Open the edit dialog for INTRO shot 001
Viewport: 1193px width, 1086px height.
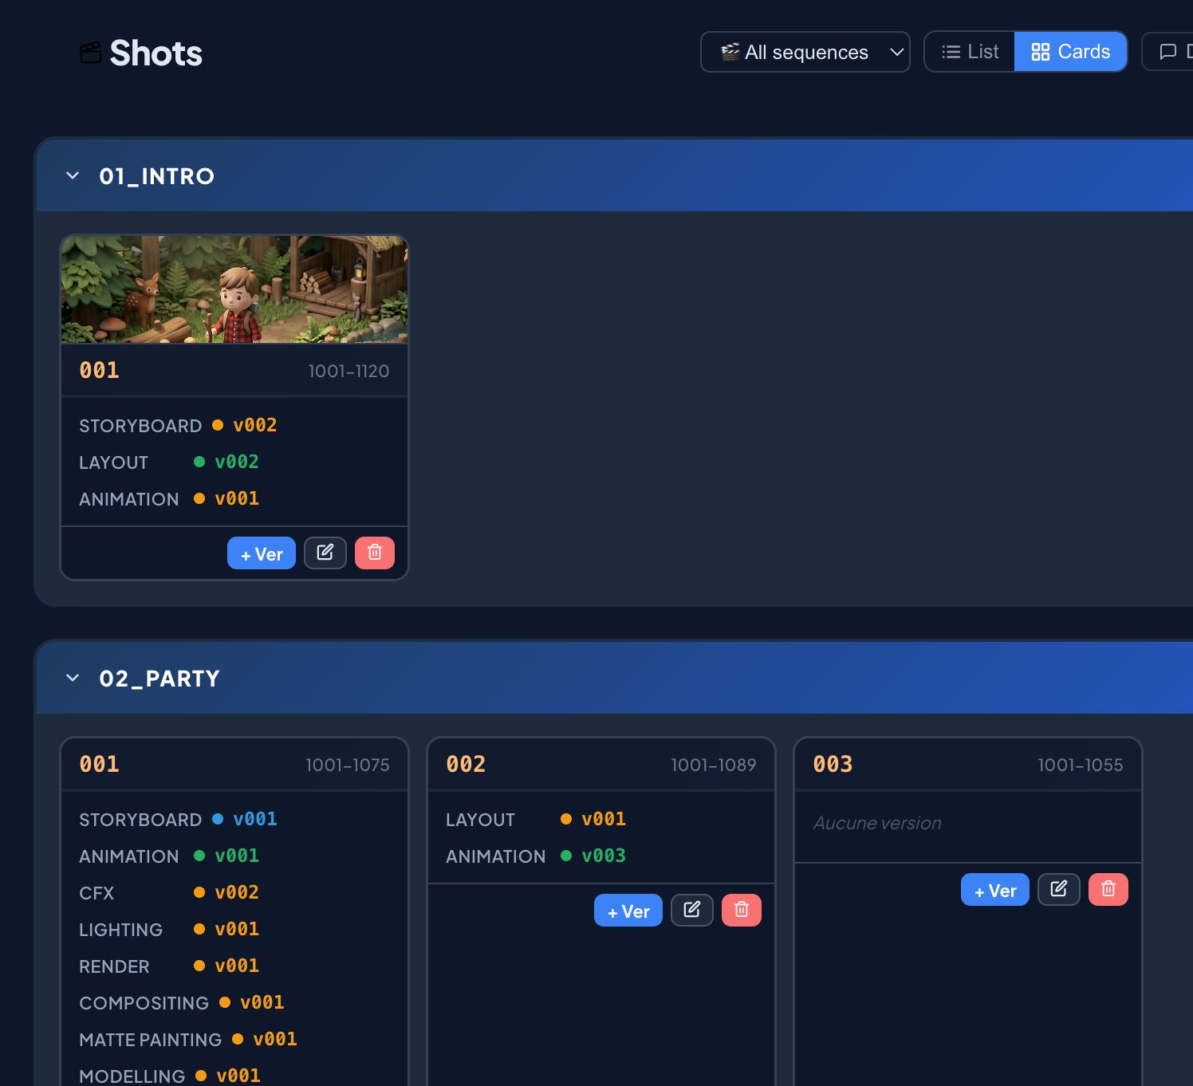(x=325, y=552)
